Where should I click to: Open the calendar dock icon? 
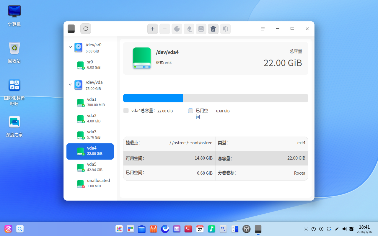pyautogui.click(x=200, y=229)
